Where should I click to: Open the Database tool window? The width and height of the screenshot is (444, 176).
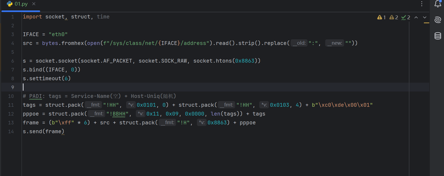tap(438, 36)
